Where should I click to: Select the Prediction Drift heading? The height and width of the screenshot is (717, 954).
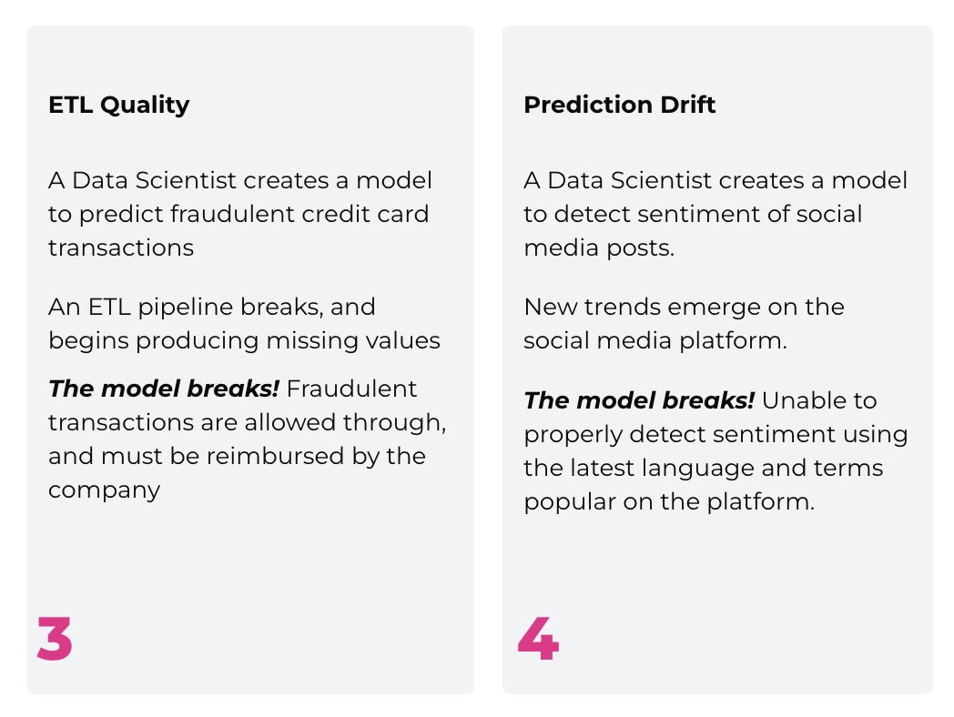click(x=619, y=105)
